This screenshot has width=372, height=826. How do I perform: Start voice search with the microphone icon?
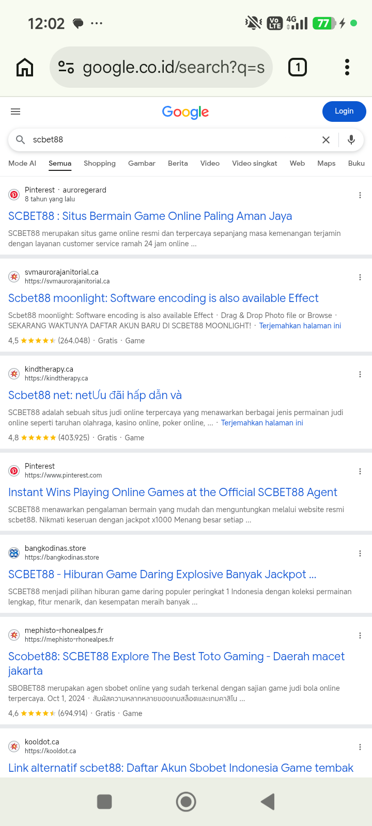point(351,140)
